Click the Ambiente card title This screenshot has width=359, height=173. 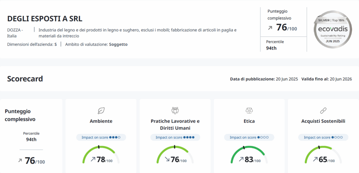click(x=101, y=121)
